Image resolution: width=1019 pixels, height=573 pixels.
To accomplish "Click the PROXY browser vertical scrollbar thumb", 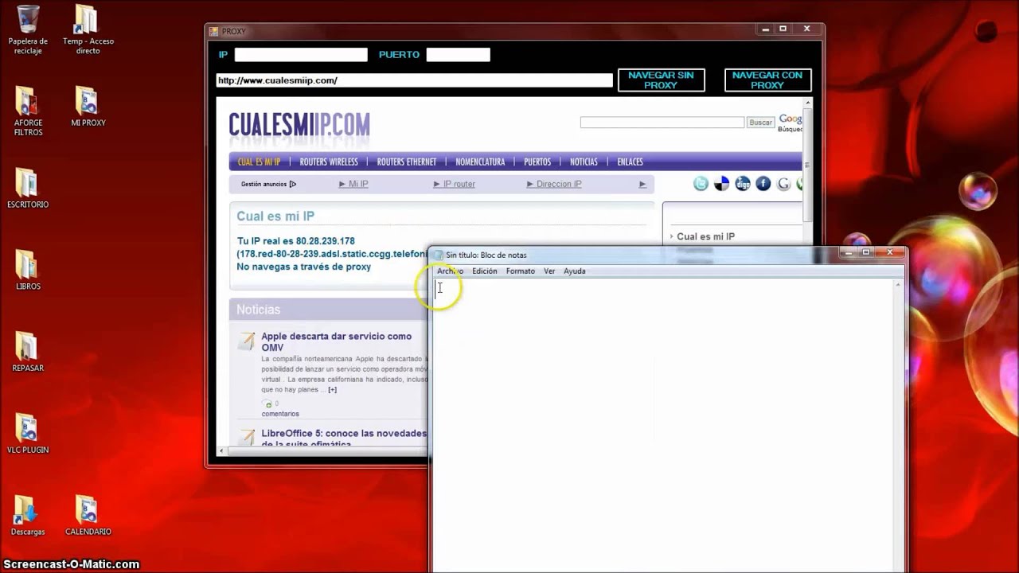I will pyautogui.click(x=807, y=165).
